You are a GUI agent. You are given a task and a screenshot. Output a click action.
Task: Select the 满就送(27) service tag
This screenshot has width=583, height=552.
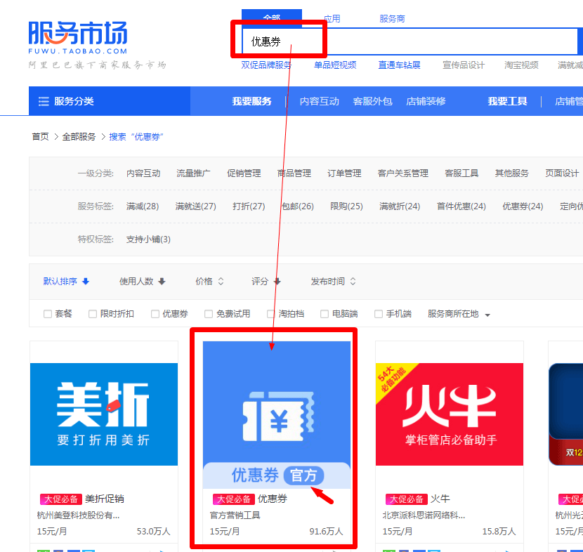[195, 206]
